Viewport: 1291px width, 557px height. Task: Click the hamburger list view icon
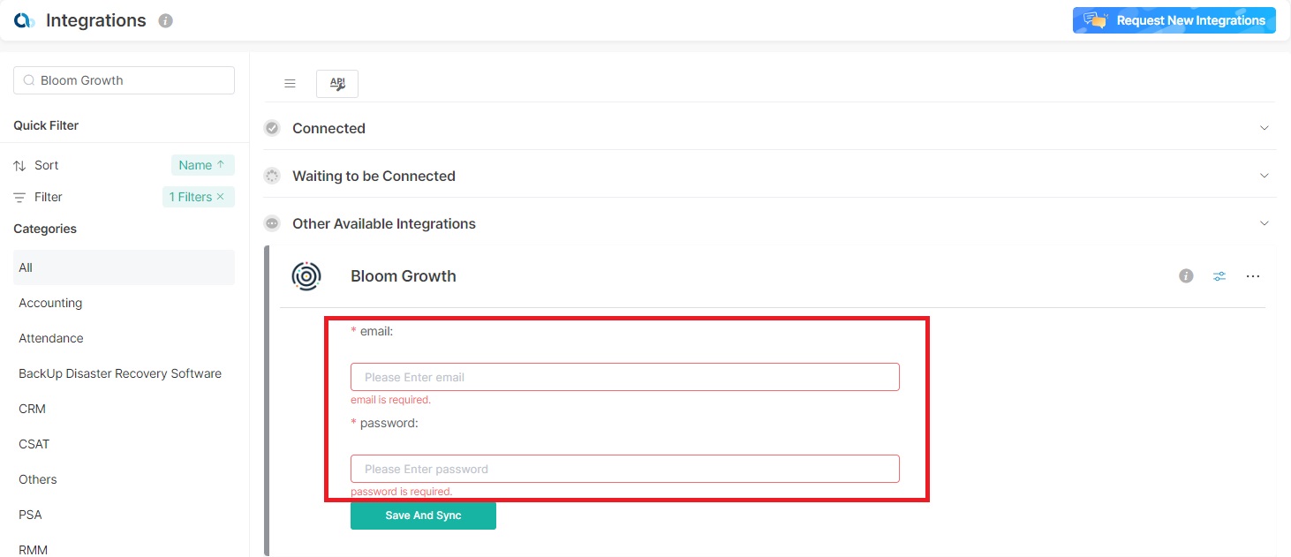290,84
